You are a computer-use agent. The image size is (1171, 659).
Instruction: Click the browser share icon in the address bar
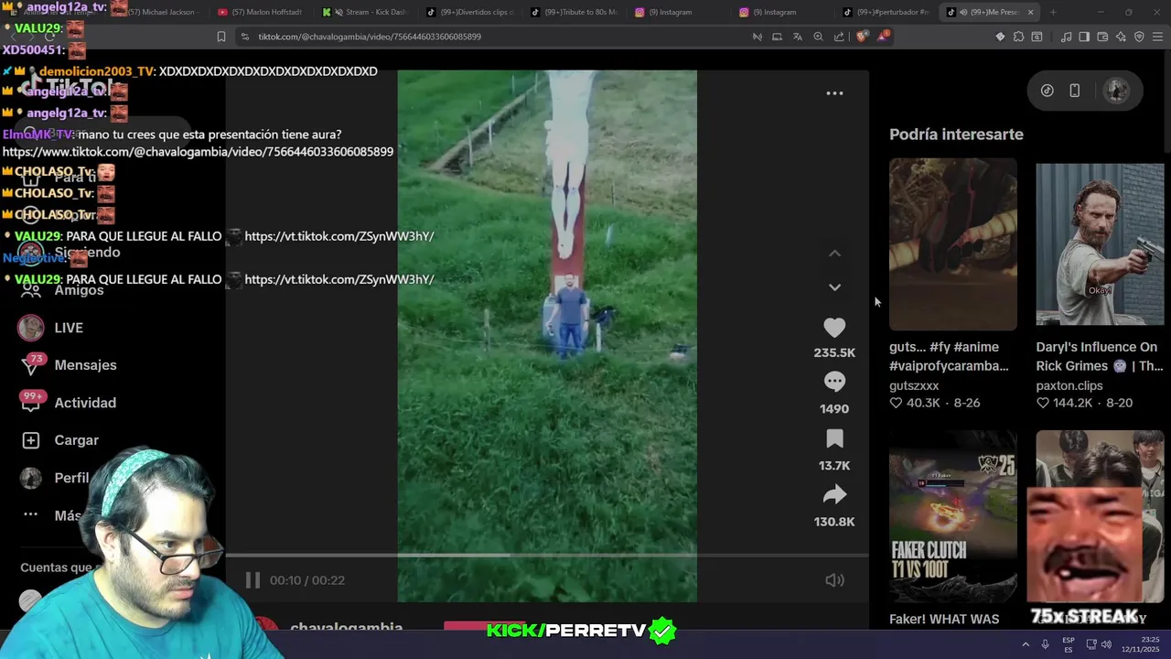click(839, 37)
